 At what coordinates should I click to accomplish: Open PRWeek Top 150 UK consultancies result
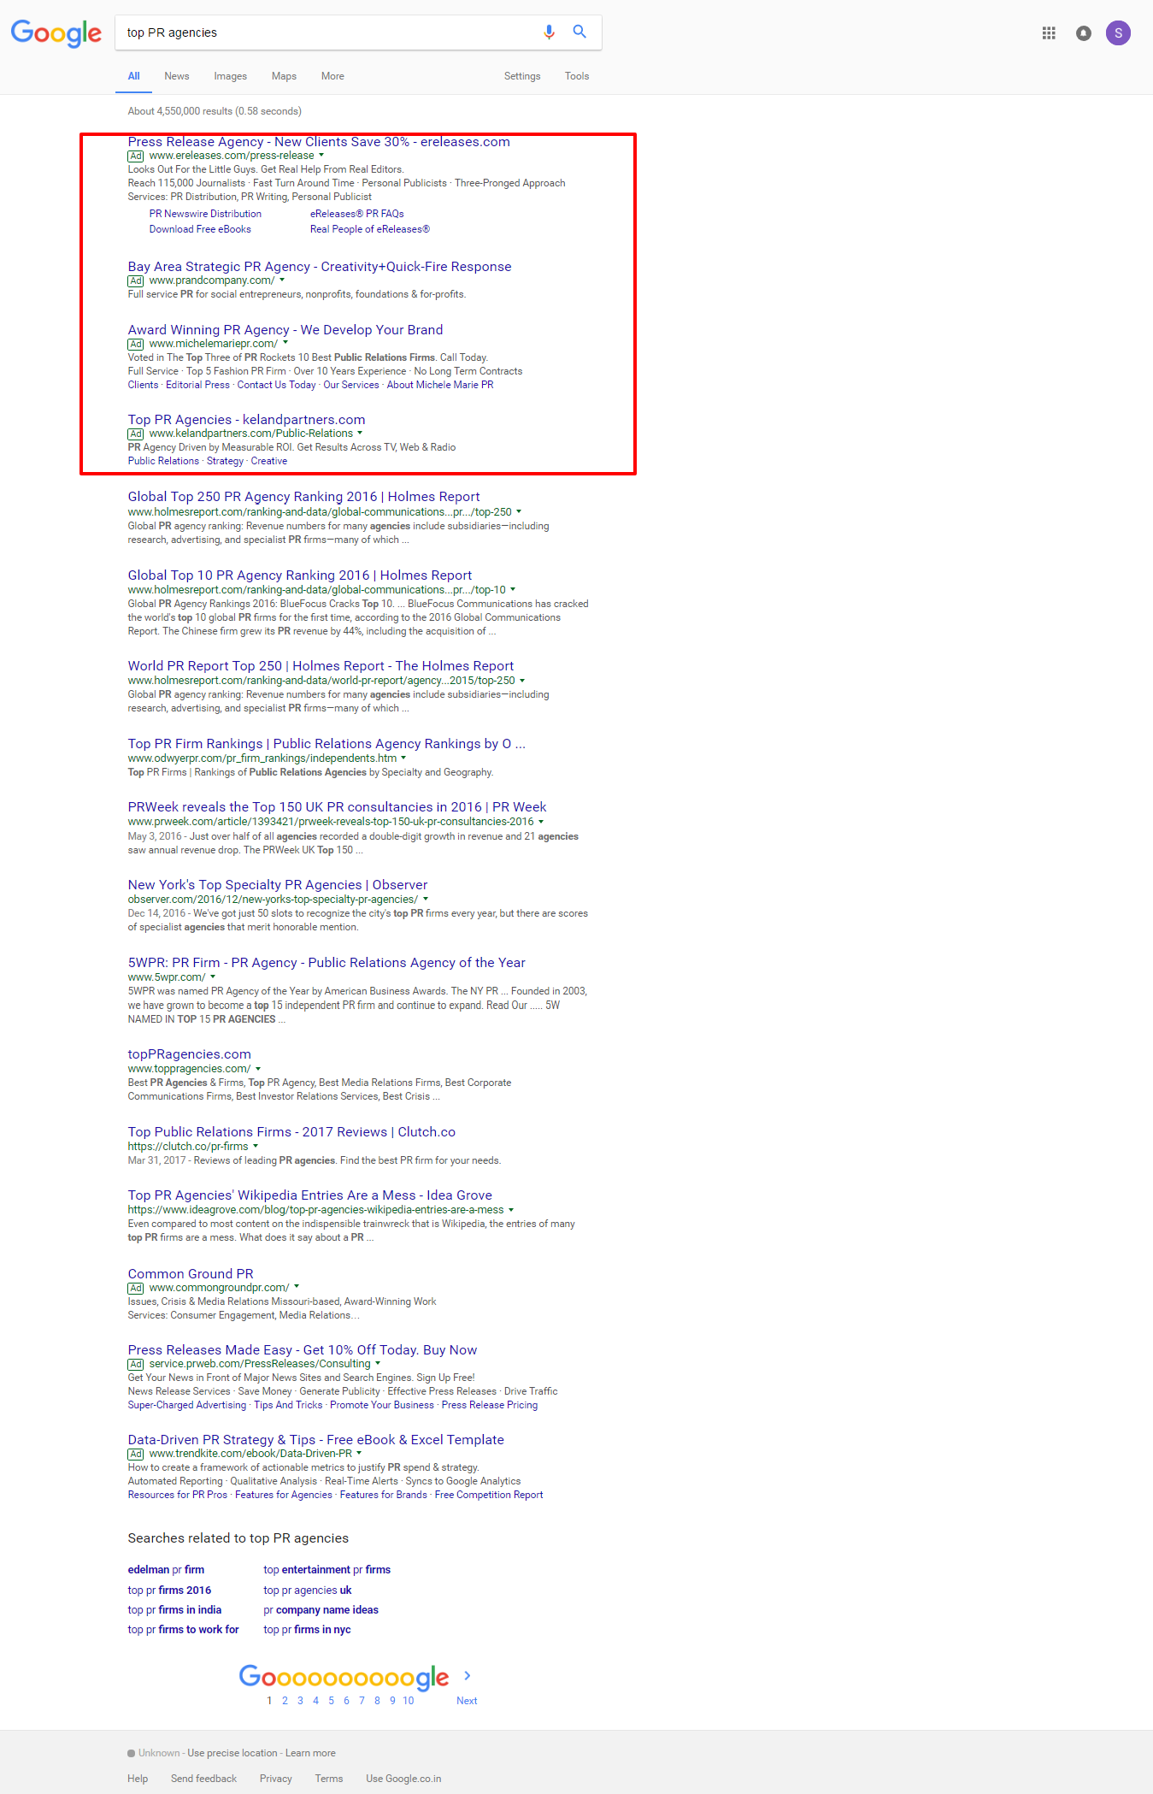pos(337,807)
